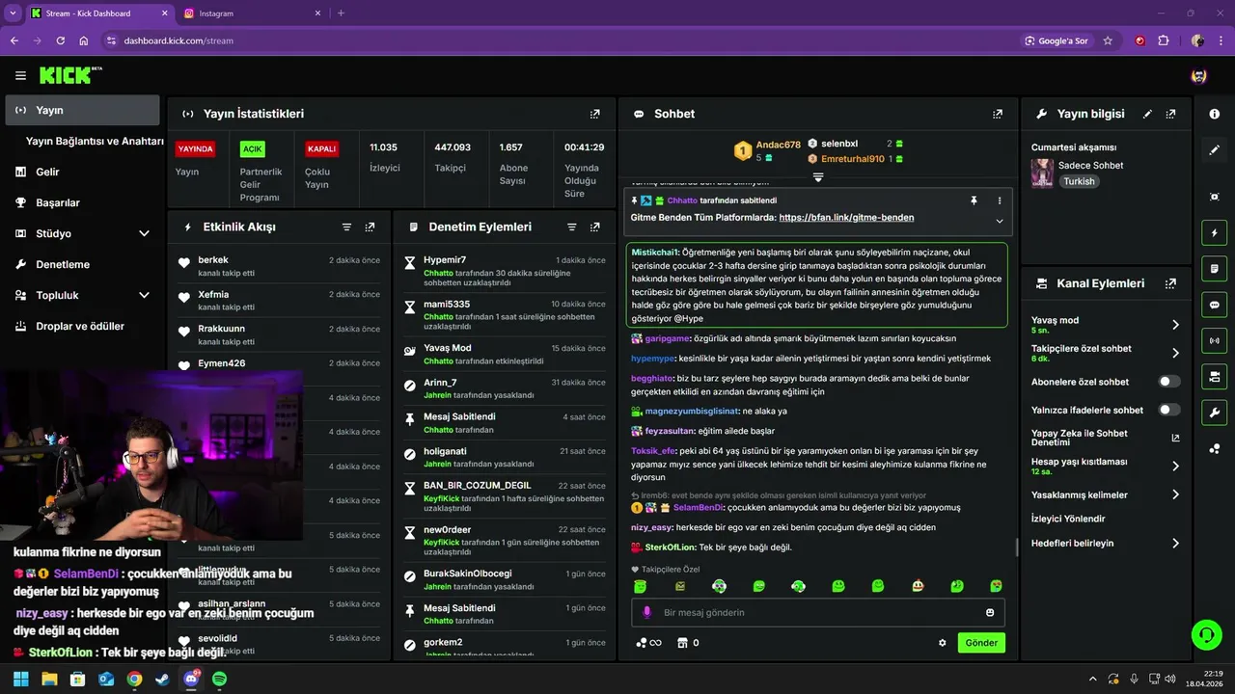Pop out the Yayın bilgisi panel

[1170, 114]
